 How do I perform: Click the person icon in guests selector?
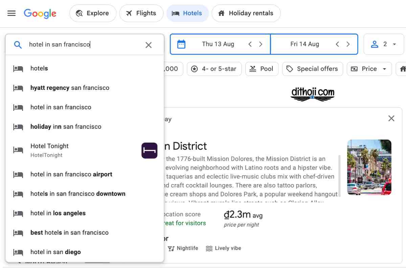(375, 44)
